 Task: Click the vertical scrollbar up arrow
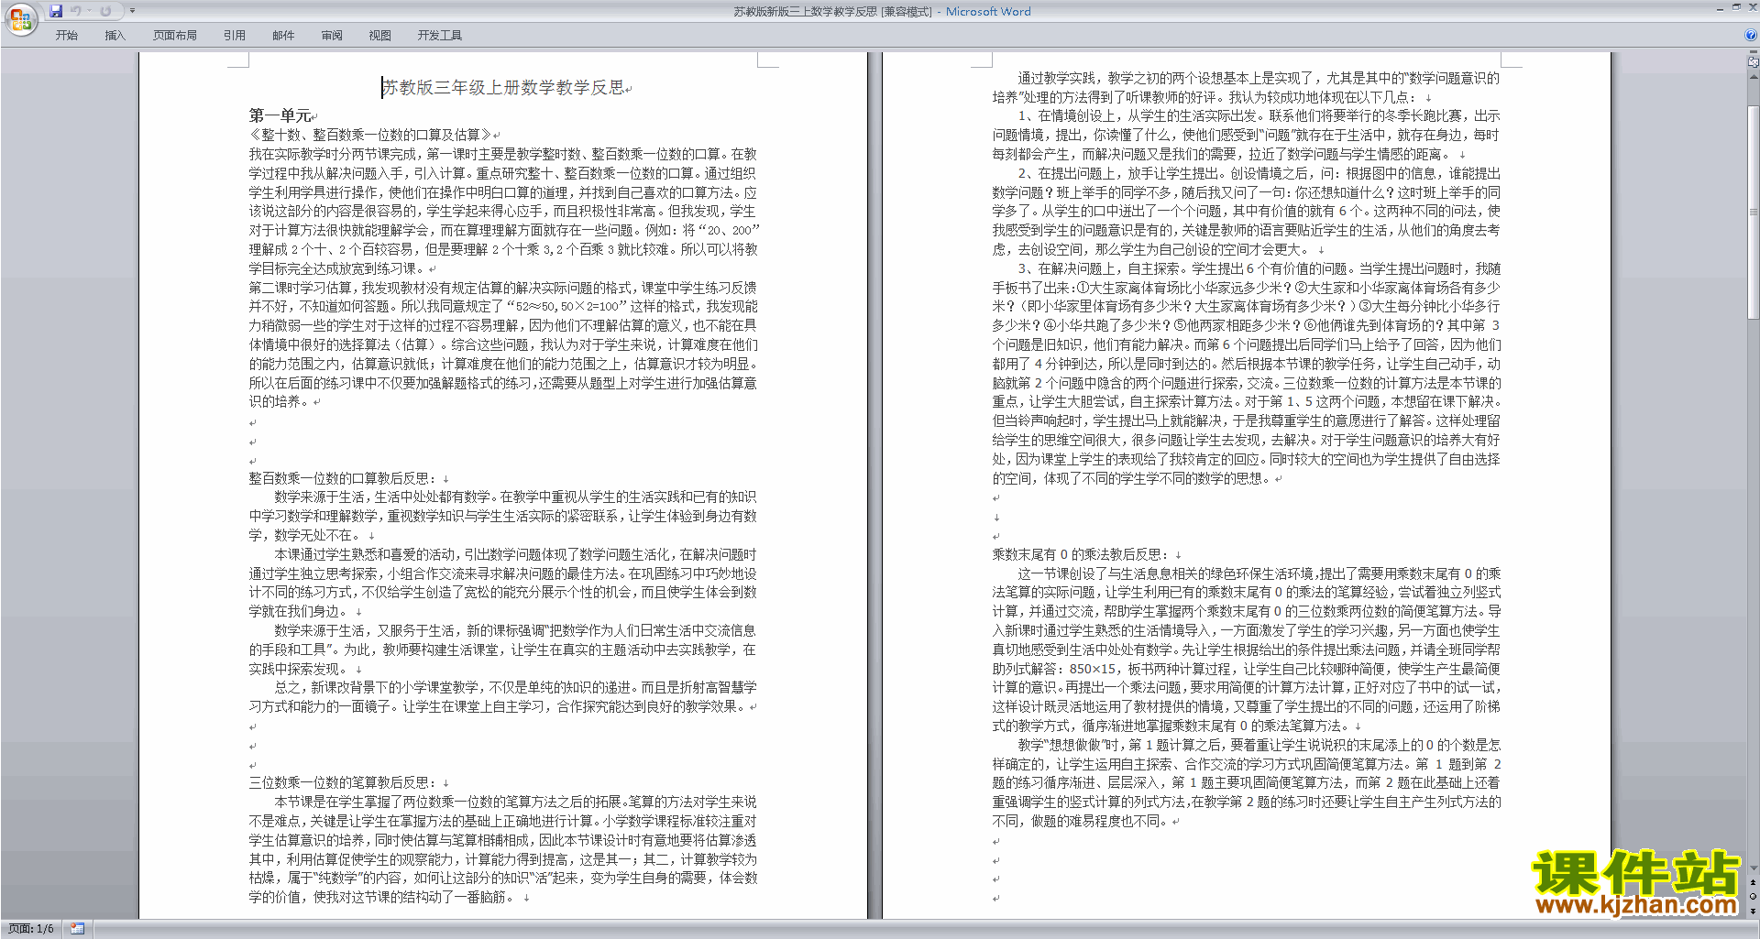[1754, 75]
